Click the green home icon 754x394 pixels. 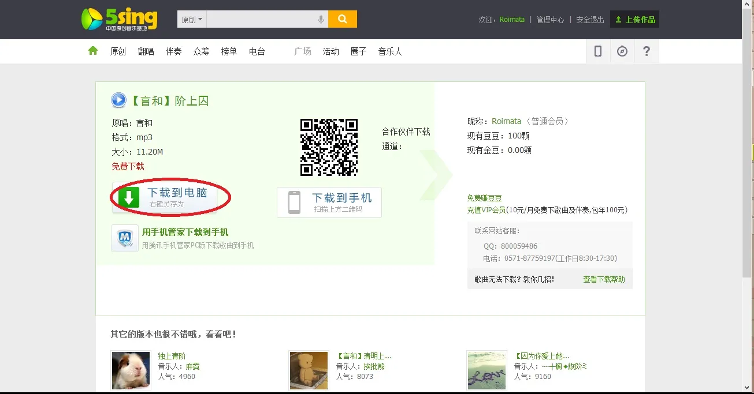pyautogui.click(x=93, y=51)
